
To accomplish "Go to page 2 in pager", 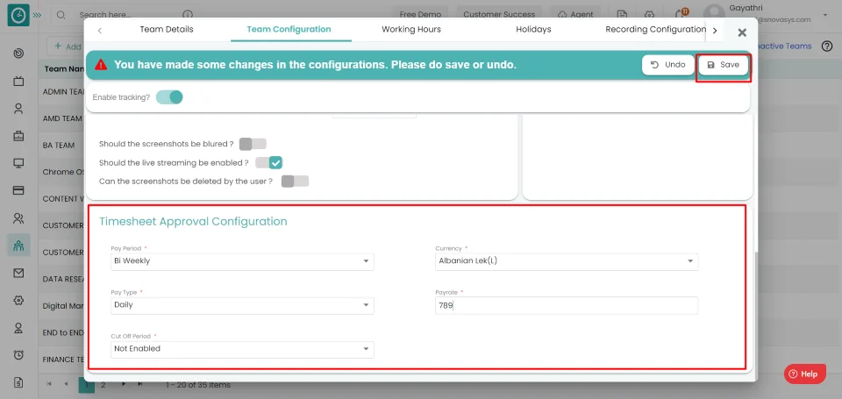I will tap(103, 384).
